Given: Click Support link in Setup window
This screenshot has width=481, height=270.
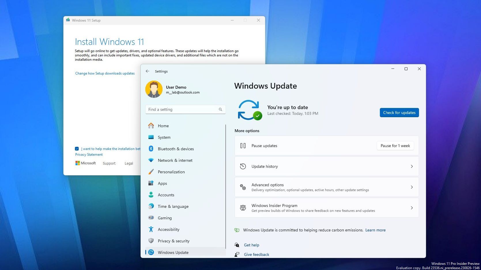Looking at the screenshot, I should (x=109, y=163).
